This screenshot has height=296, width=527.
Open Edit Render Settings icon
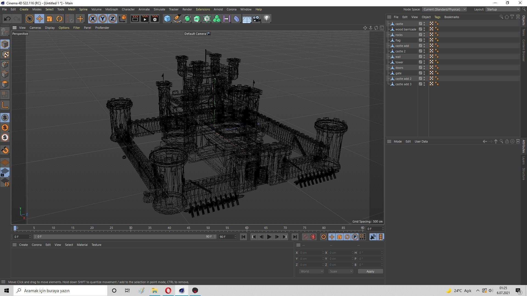coord(155,19)
